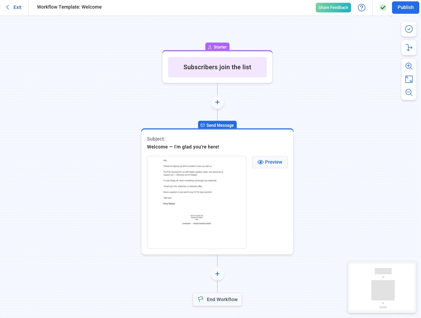
Task: Select the email body thumbnail preview
Action: point(197,202)
